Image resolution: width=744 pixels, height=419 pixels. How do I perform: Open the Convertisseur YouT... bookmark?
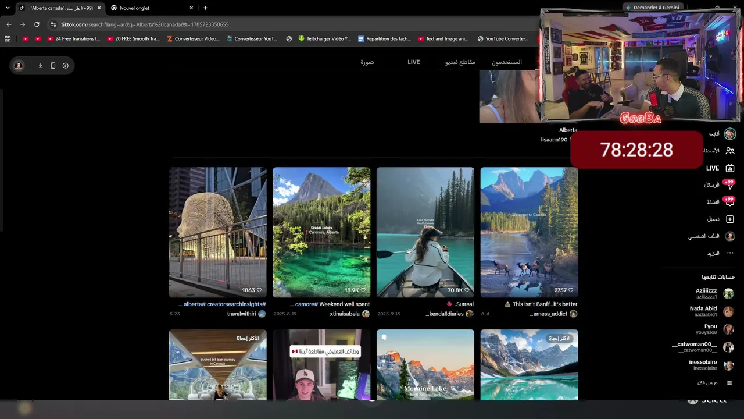pyautogui.click(x=252, y=39)
